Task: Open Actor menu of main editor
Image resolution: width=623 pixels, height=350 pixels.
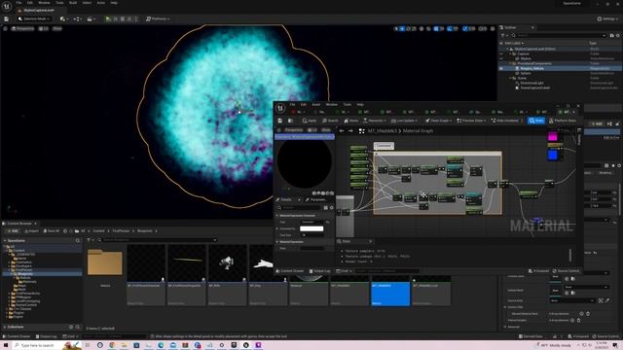Action: coord(101,3)
